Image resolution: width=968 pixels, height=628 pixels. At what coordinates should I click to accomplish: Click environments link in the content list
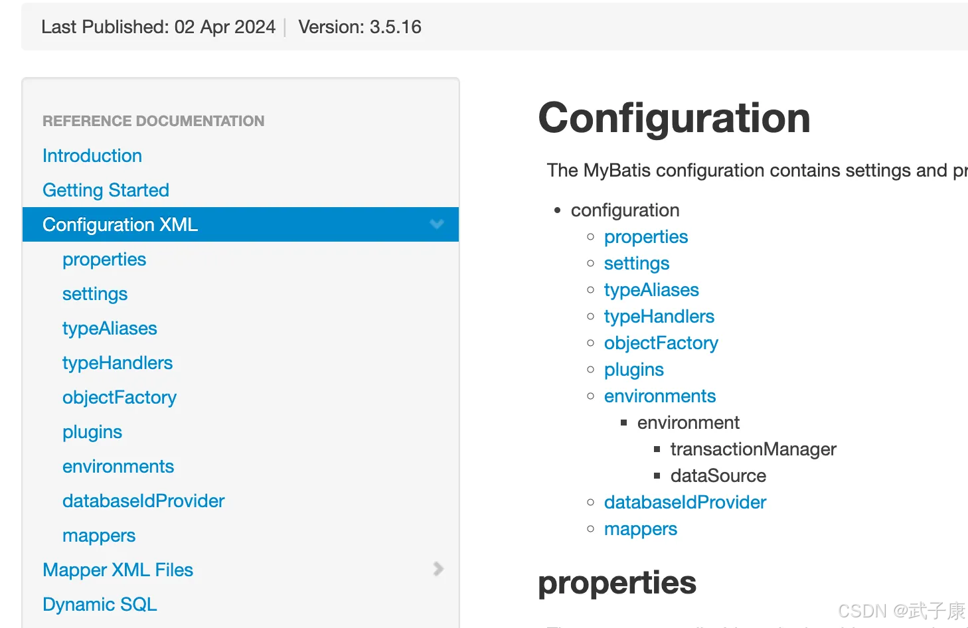(660, 396)
